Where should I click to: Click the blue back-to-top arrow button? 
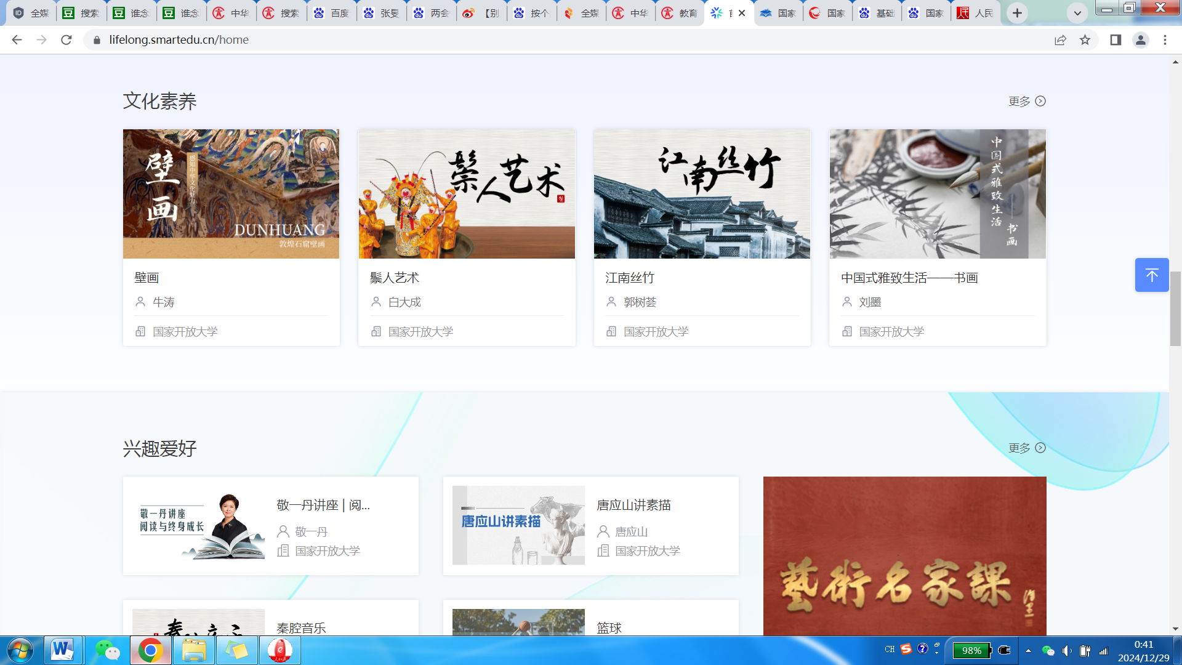point(1151,275)
